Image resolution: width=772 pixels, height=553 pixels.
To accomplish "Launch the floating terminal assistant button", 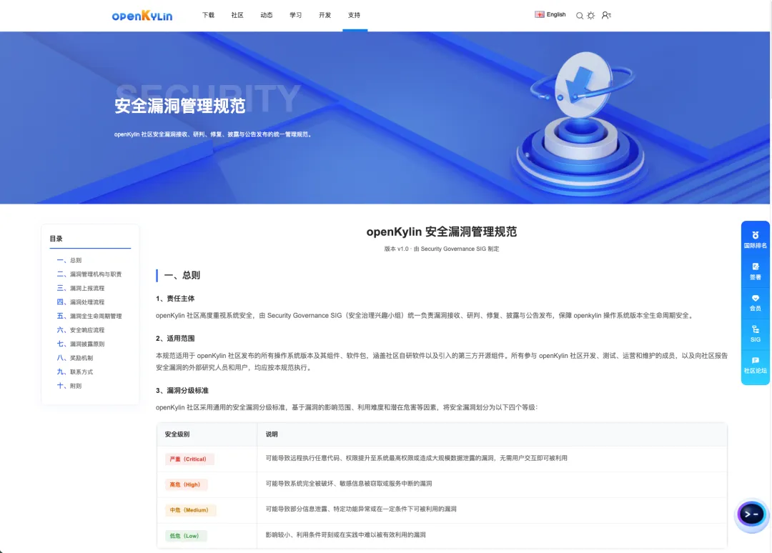I will pos(751,514).
